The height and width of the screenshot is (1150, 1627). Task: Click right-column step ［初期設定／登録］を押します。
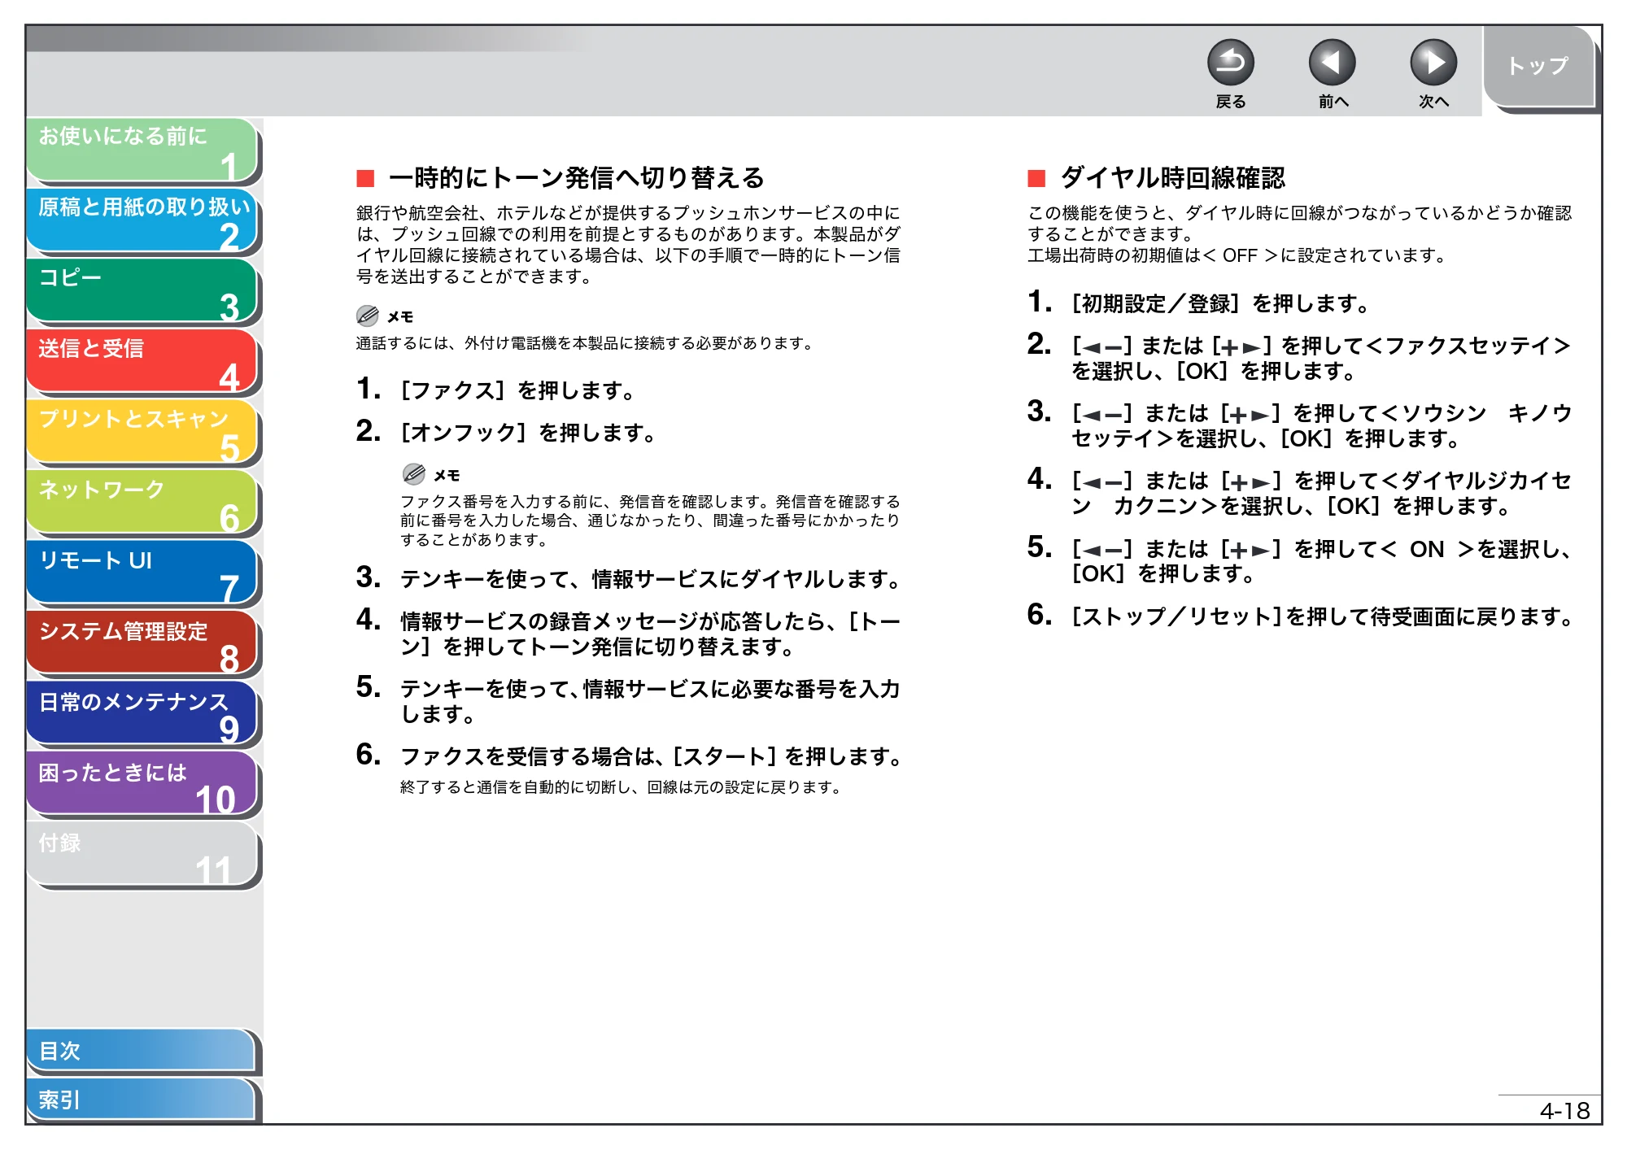point(1220,304)
